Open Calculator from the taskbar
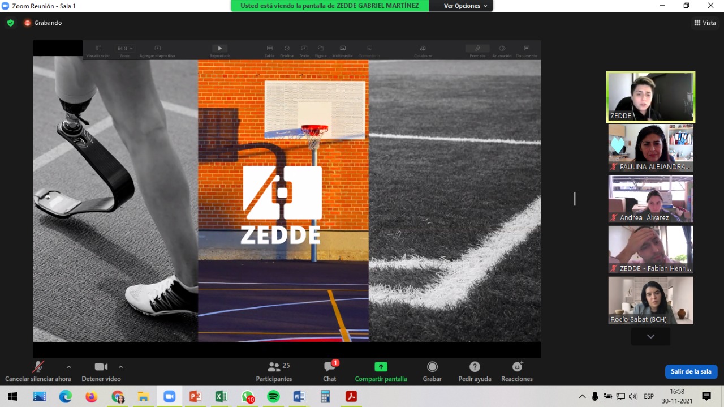The width and height of the screenshot is (724, 407). point(325,396)
